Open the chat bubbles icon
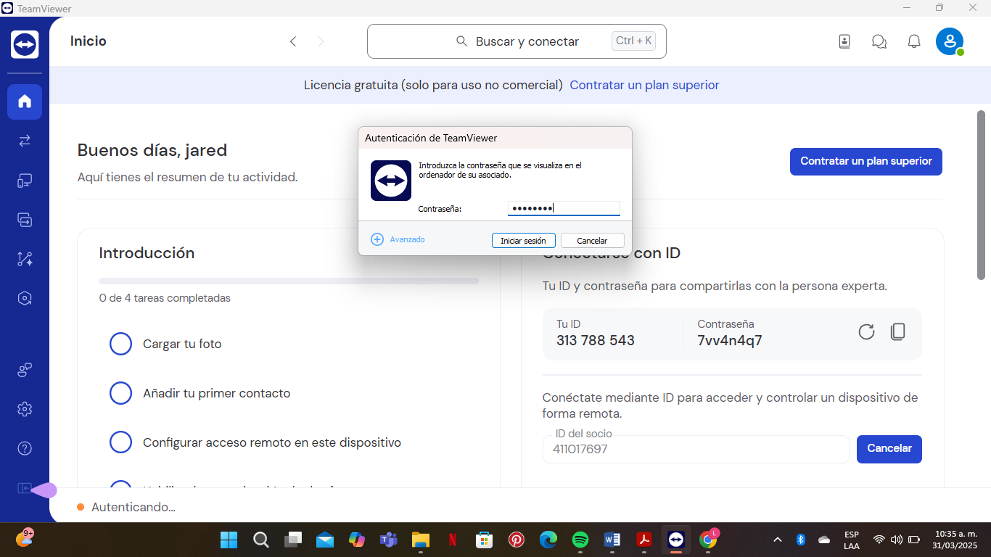The height and width of the screenshot is (557, 991). click(x=879, y=41)
